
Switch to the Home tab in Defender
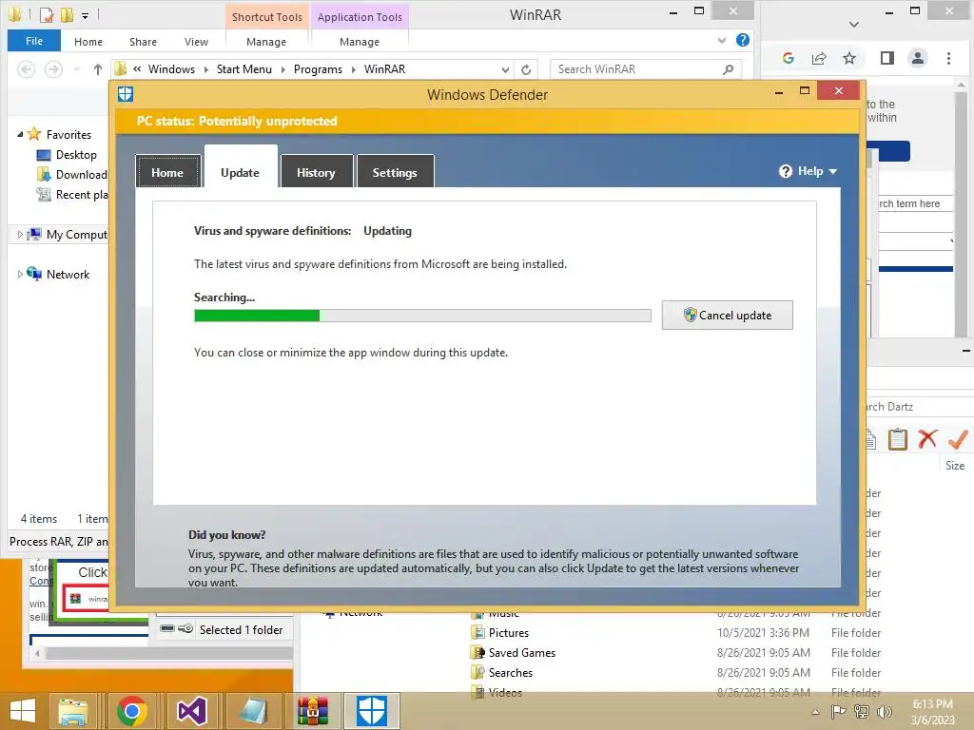167,172
